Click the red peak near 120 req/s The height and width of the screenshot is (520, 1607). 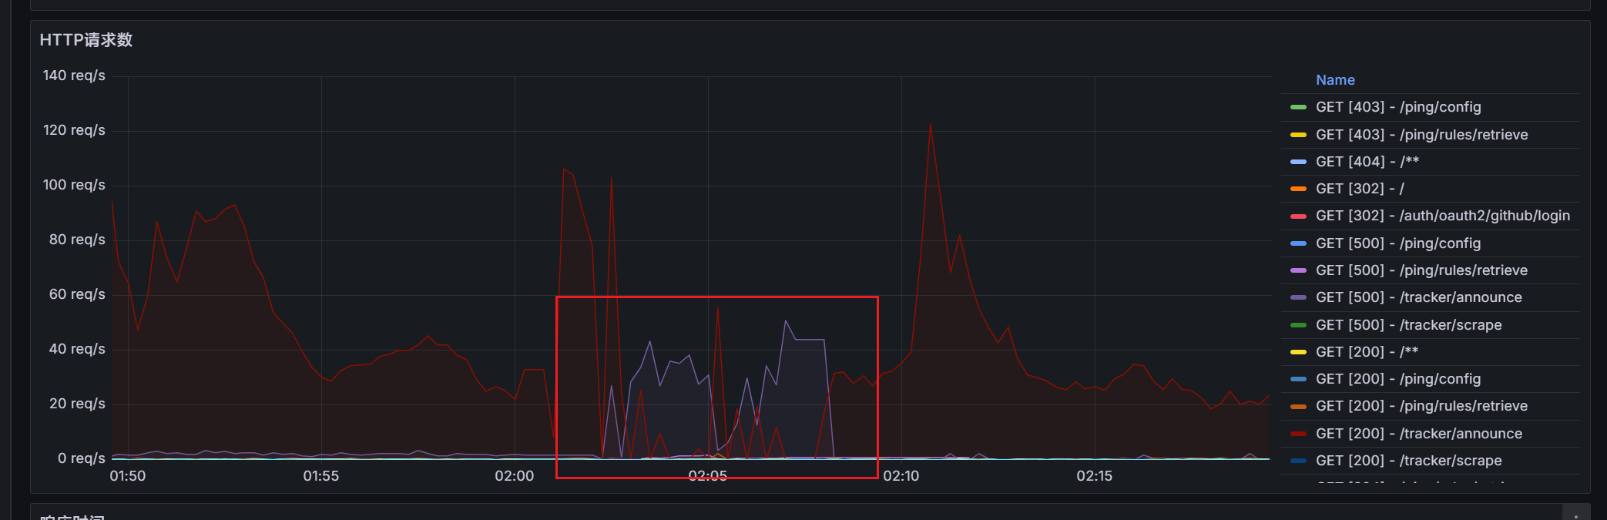(x=930, y=125)
